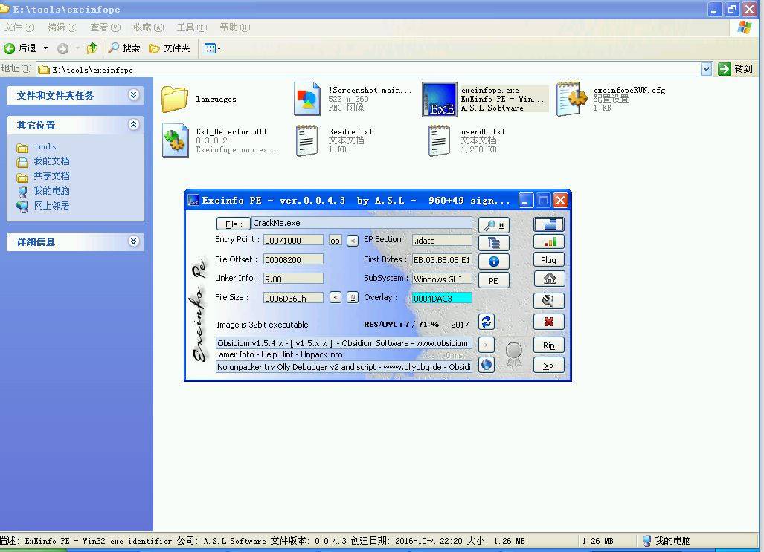Click the blue info icon button
The height and width of the screenshot is (552, 764).
coord(493,262)
